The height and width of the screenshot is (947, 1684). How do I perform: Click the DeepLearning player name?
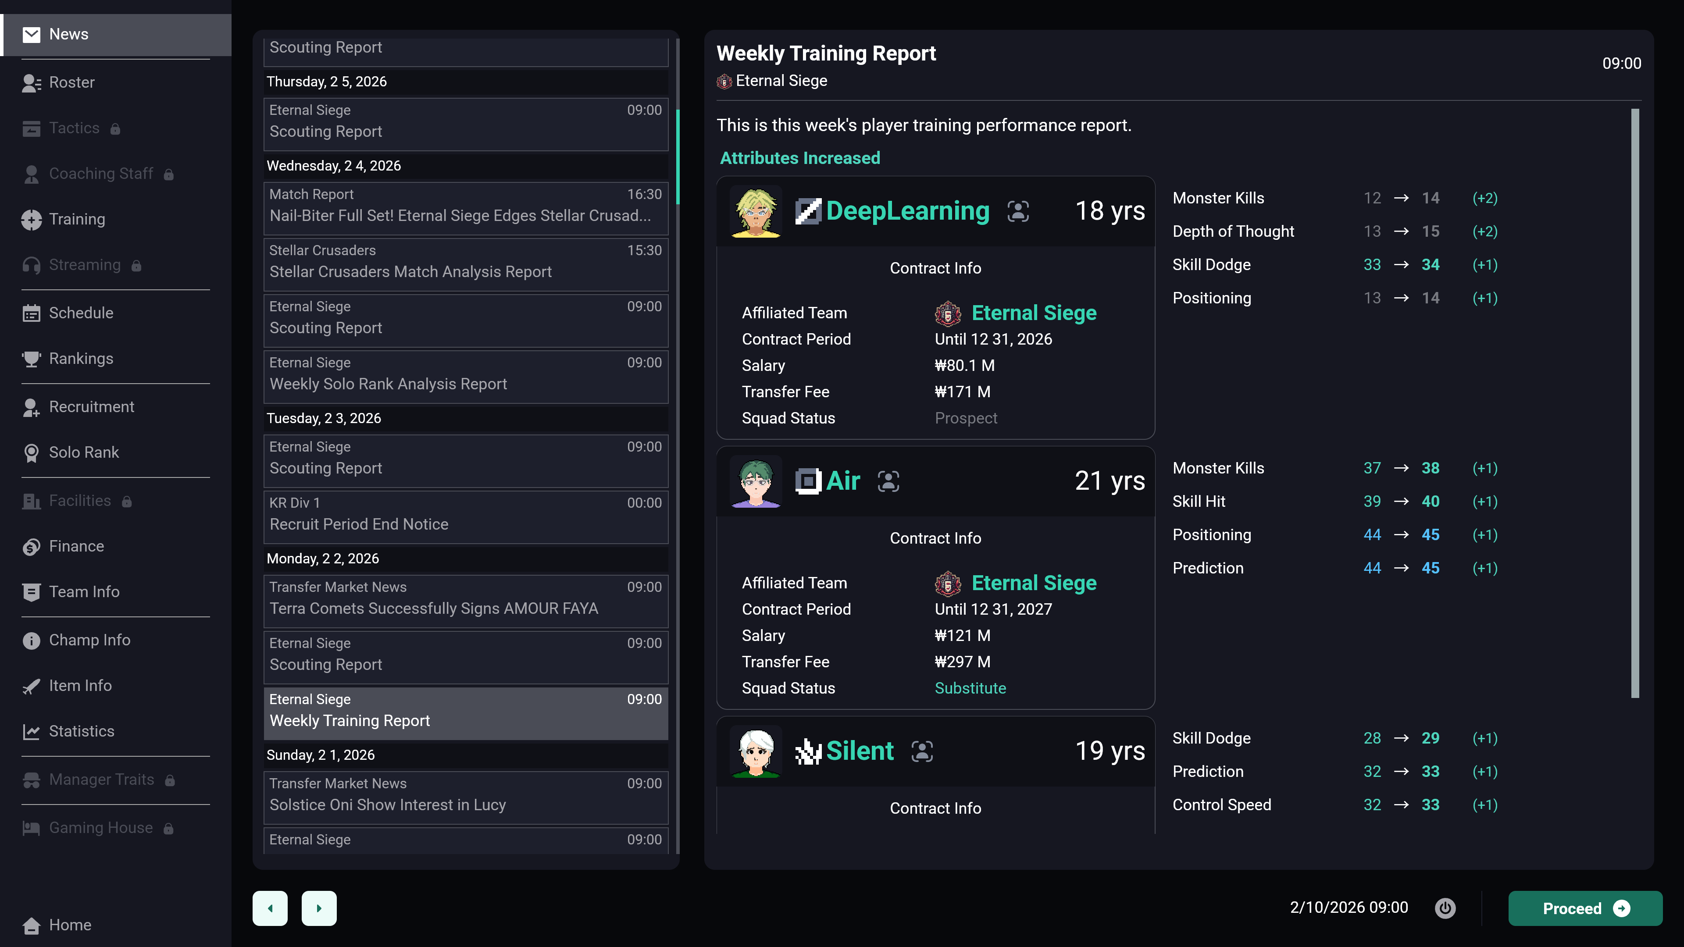click(x=907, y=211)
